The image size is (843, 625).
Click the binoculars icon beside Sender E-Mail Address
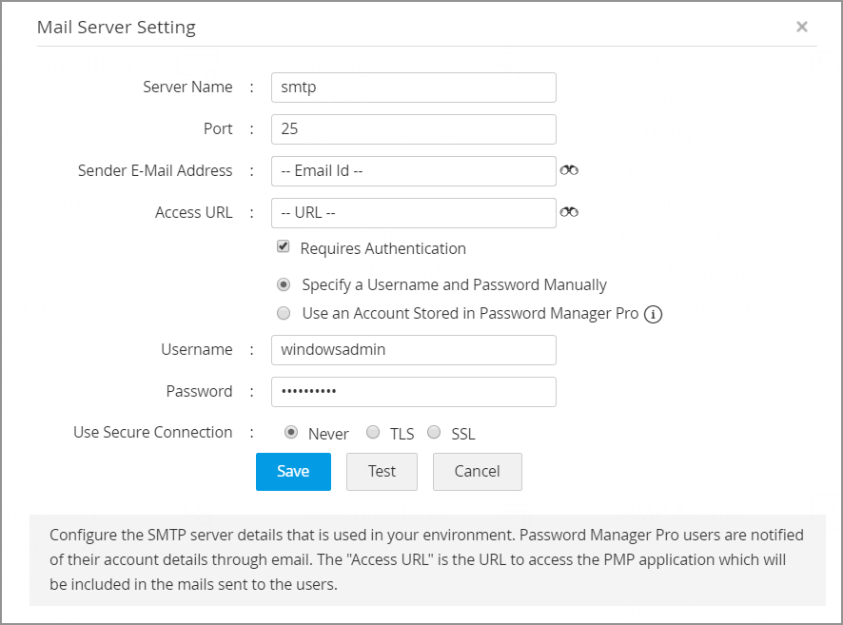coord(569,170)
